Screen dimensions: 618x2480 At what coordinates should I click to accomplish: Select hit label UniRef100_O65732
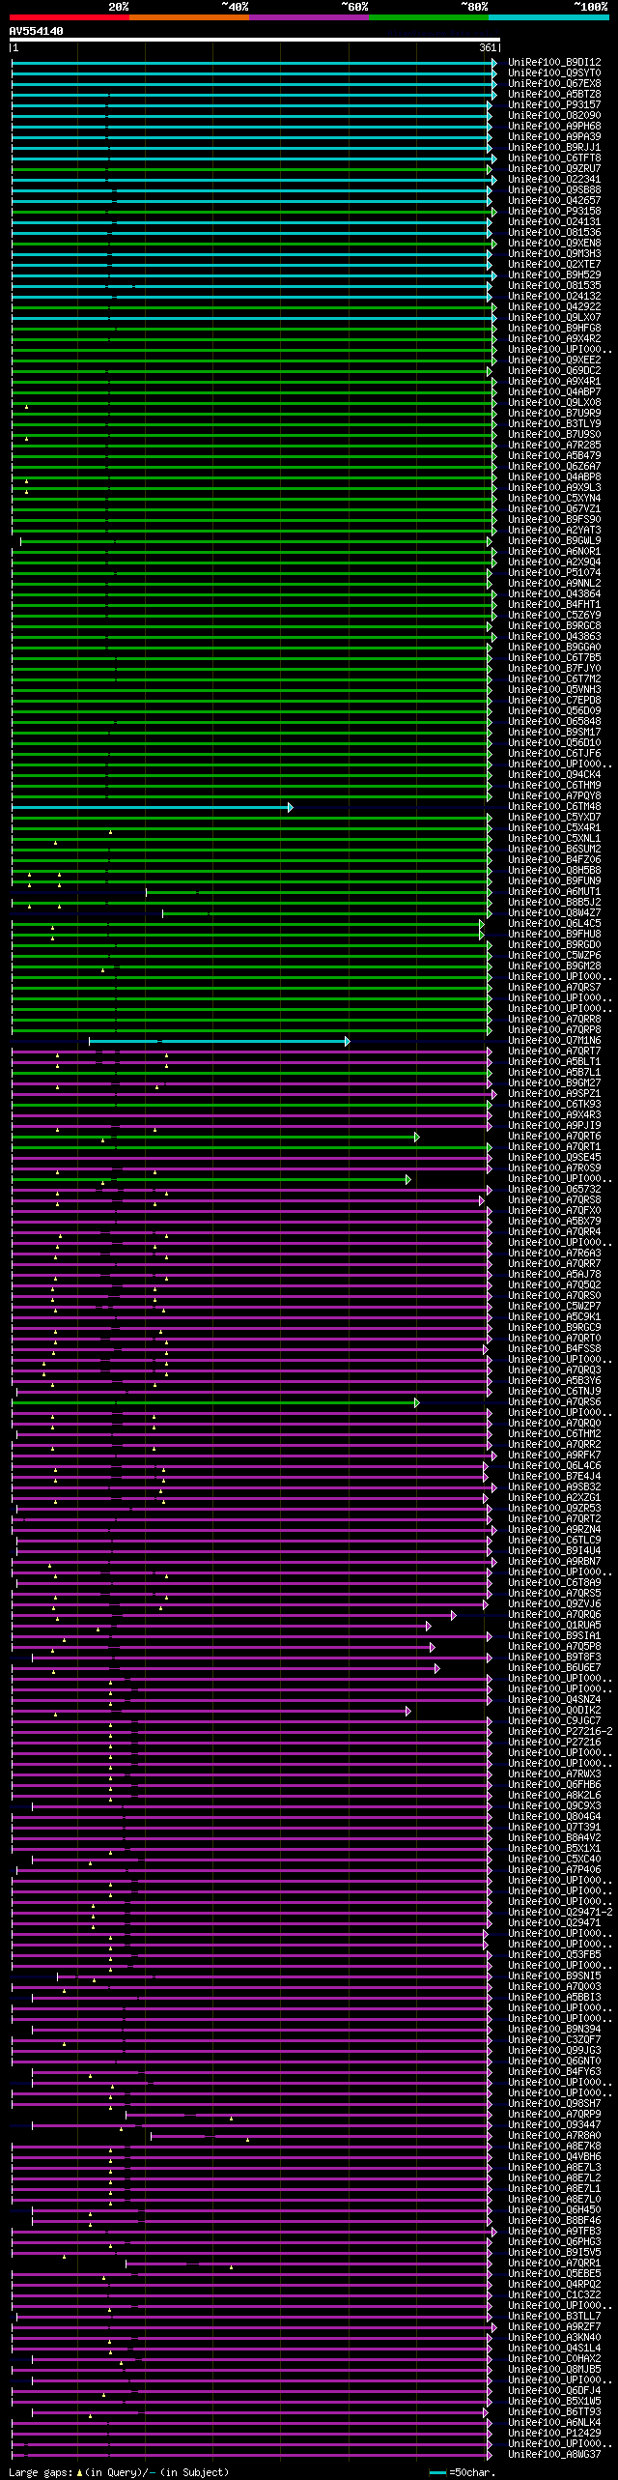click(554, 1189)
